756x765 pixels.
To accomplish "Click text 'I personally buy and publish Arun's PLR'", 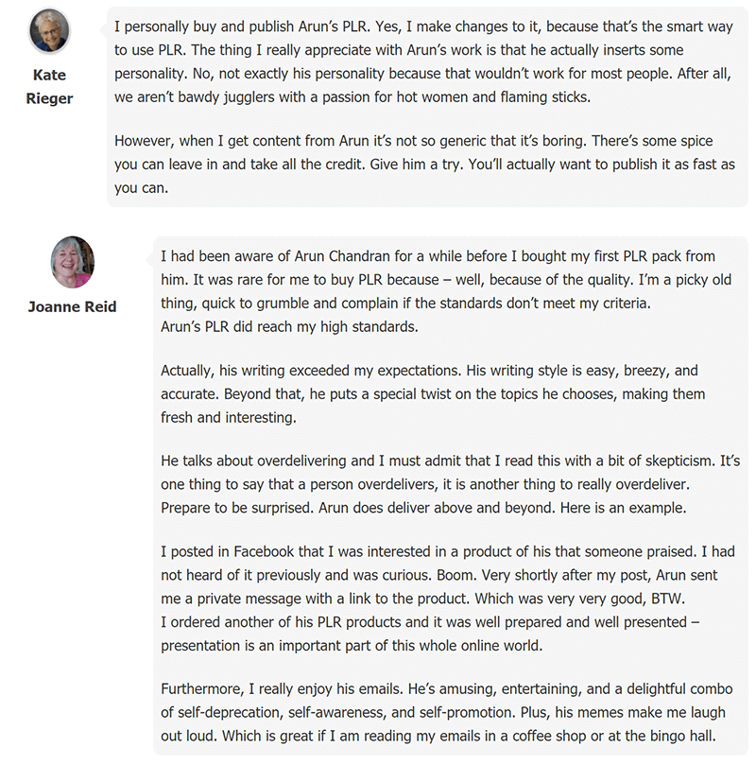I will (x=243, y=26).
